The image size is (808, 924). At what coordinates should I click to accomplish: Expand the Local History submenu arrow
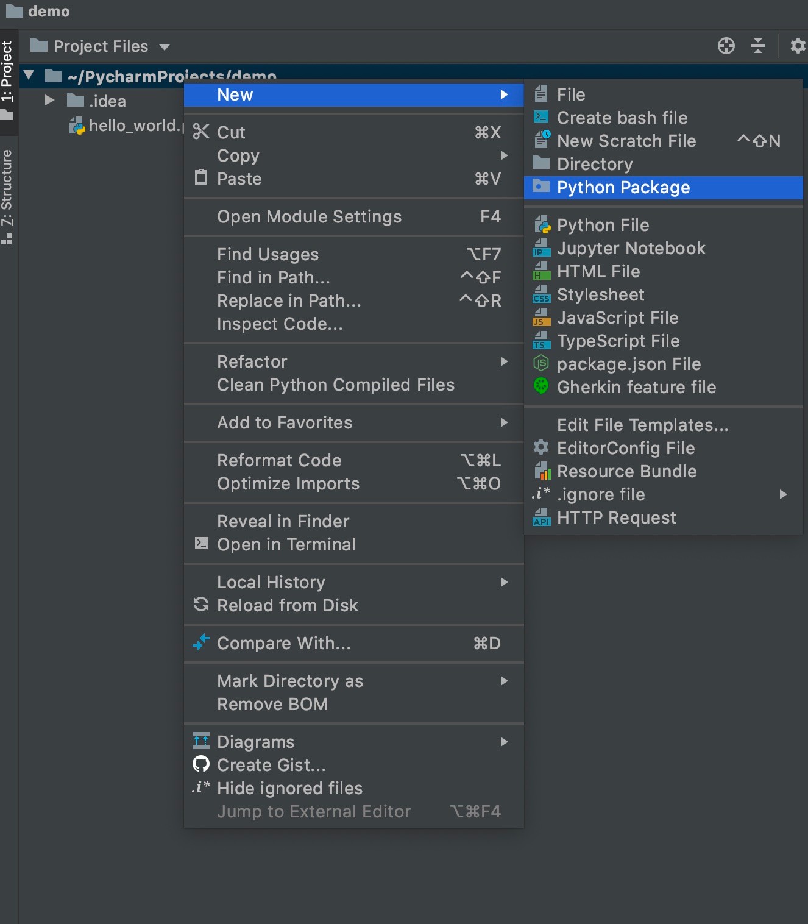click(x=504, y=582)
